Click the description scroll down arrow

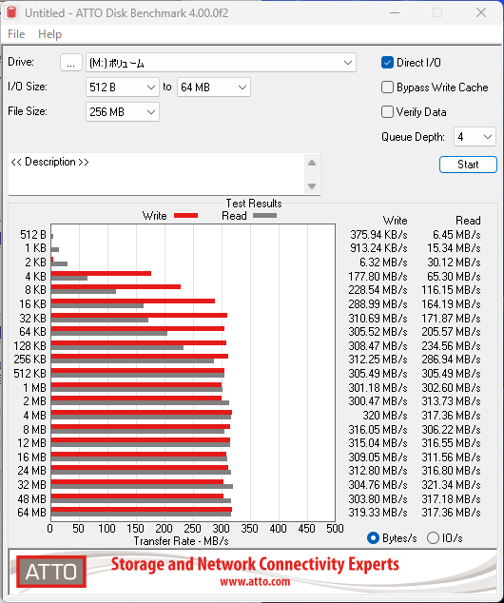(x=312, y=186)
